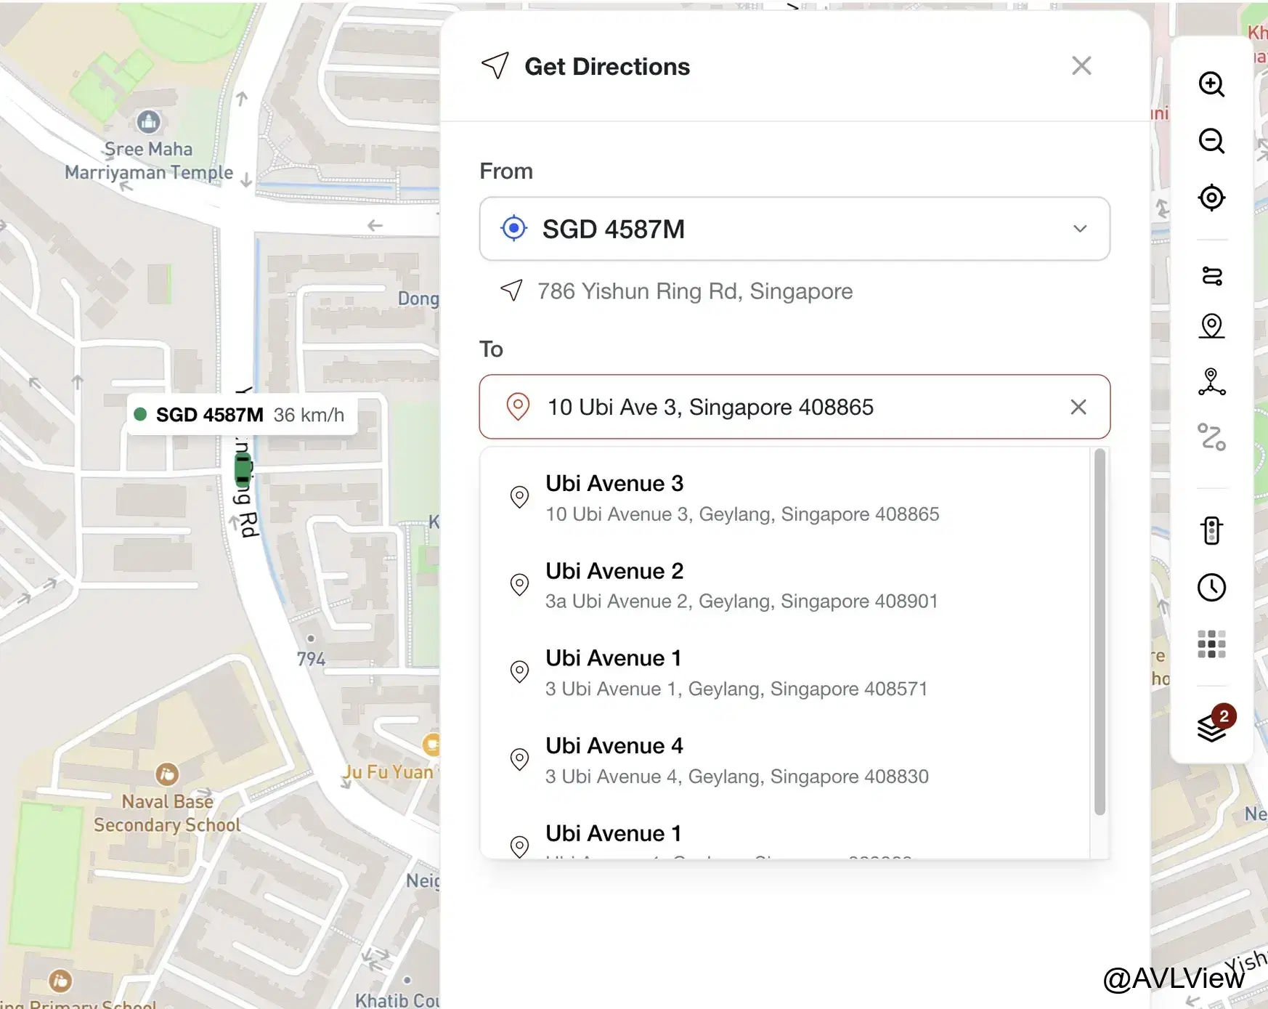
Task: Click the 786 Yishun Ring Rd address text
Action: click(x=695, y=291)
